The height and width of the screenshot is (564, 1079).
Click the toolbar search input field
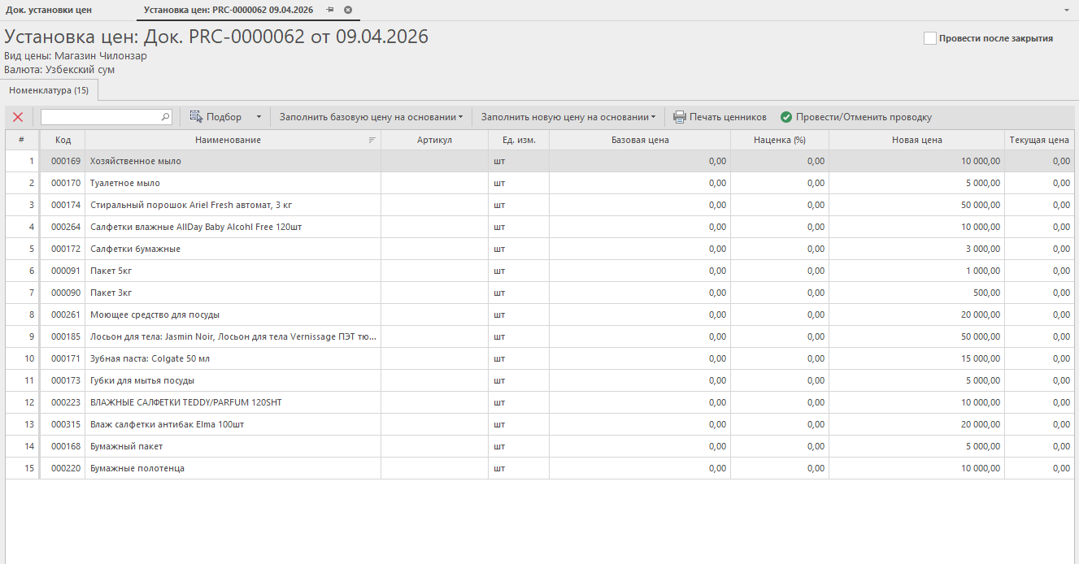tap(100, 117)
